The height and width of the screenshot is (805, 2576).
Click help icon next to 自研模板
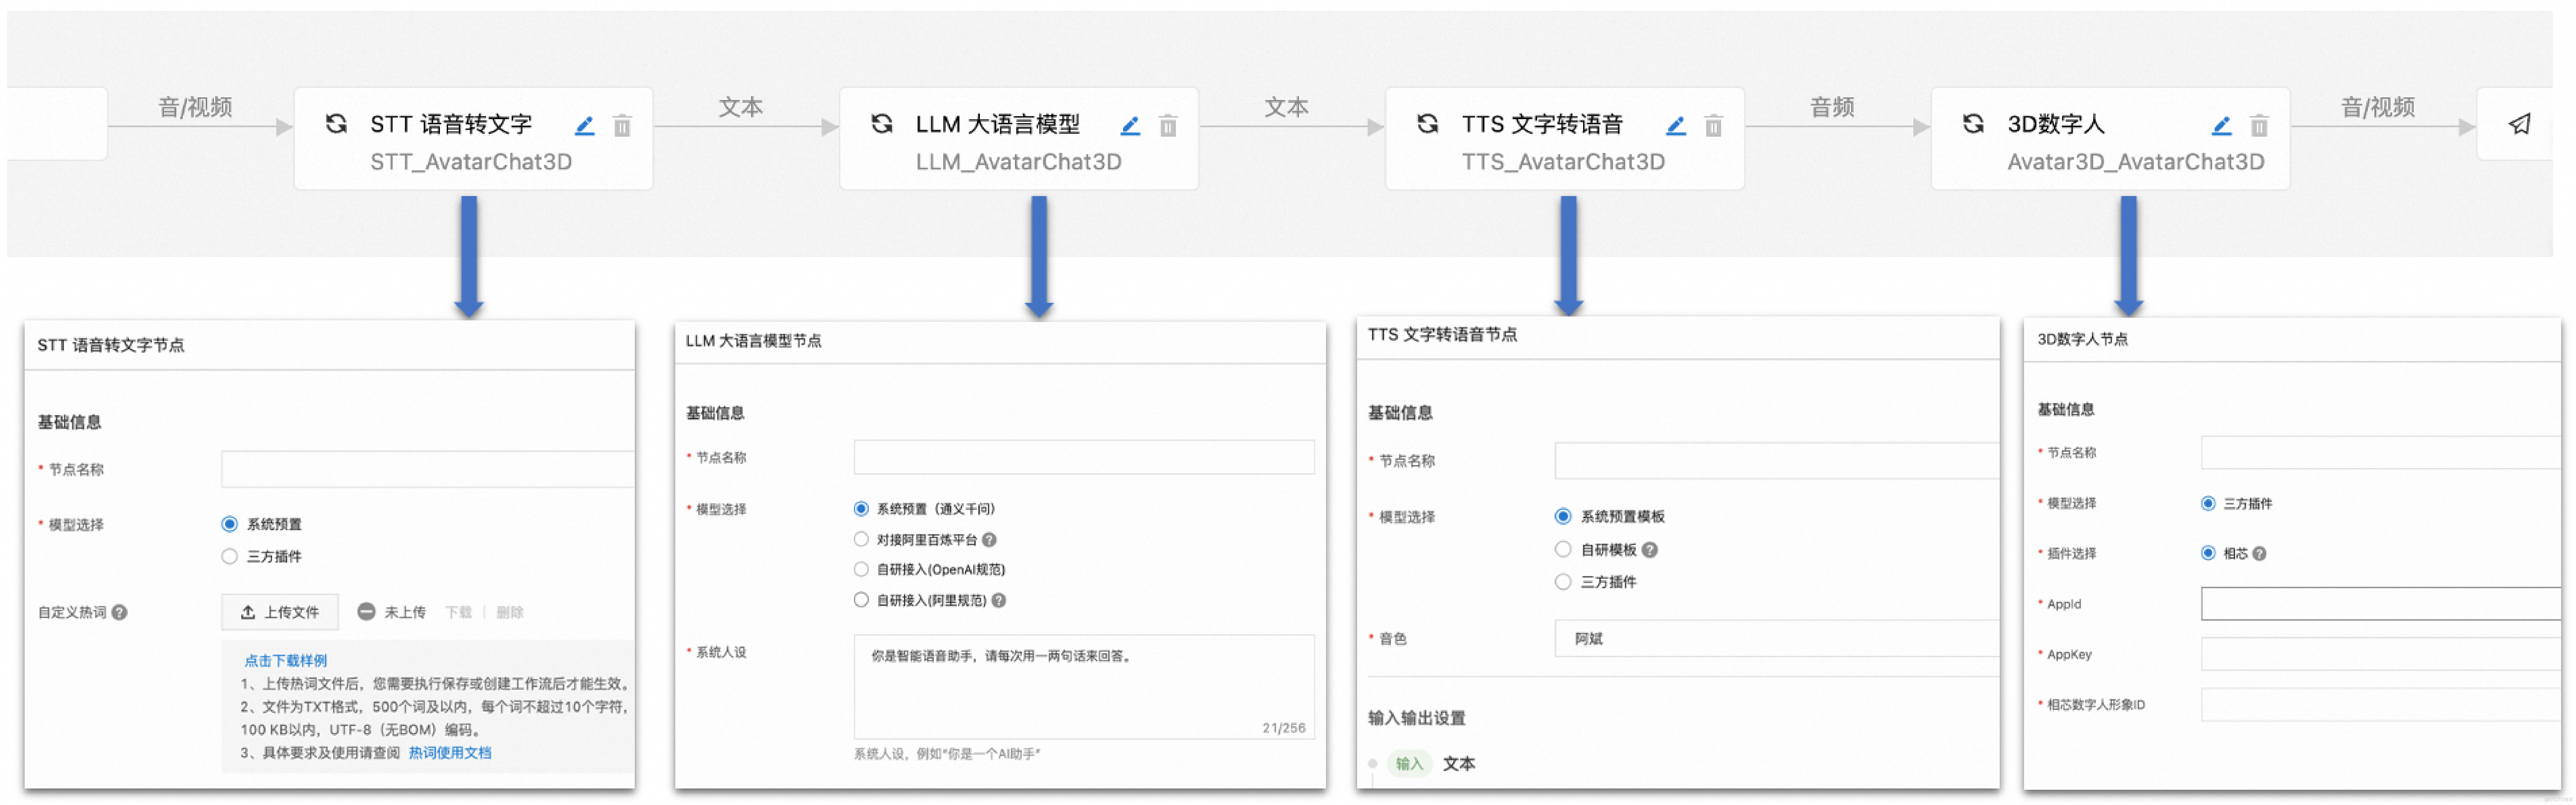pyautogui.click(x=1650, y=550)
